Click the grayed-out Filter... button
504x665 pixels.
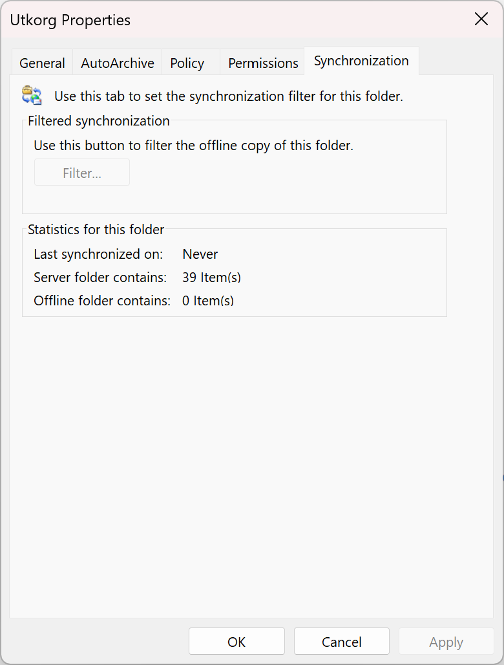tap(82, 173)
